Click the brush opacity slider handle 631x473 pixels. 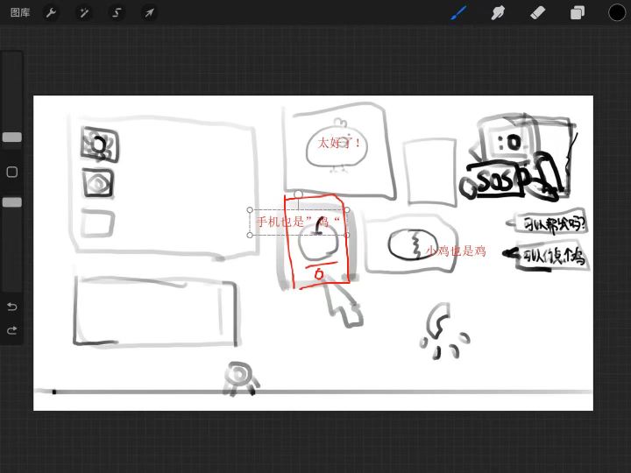pos(12,202)
